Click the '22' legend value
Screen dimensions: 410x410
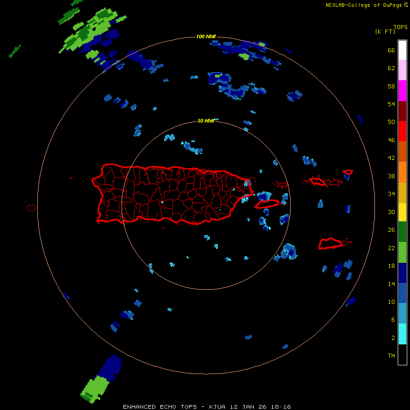(x=391, y=248)
